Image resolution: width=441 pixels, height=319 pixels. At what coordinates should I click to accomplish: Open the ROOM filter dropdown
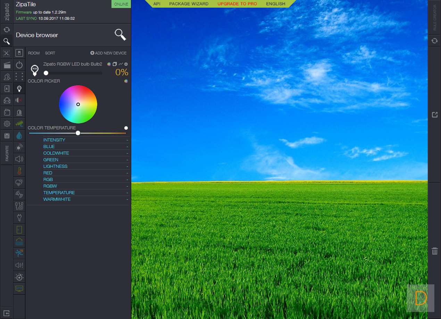pyautogui.click(x=34, y=53)
